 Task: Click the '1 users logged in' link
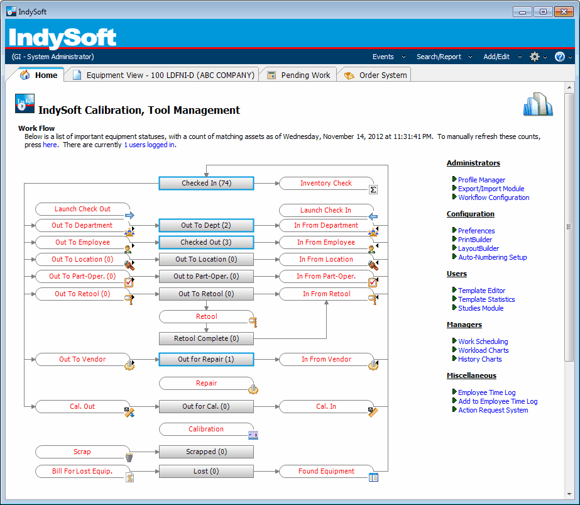point(149,145)
